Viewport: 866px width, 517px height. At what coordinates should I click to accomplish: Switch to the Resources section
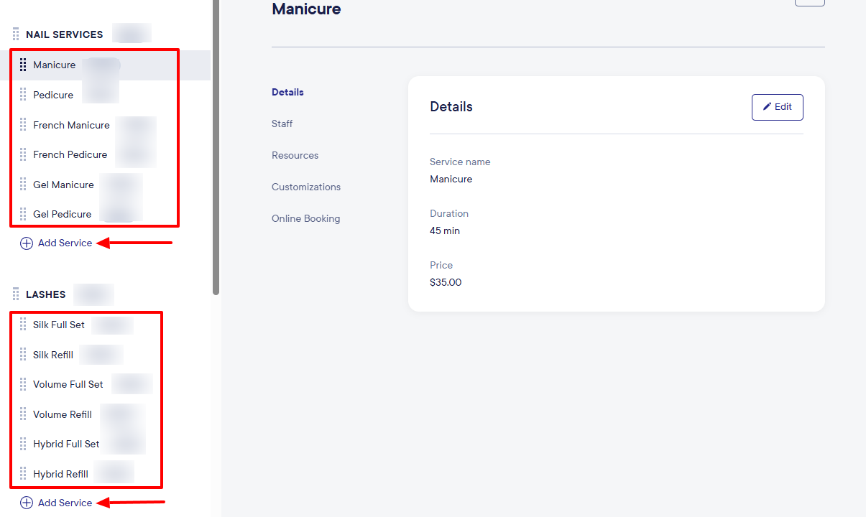pos(295,155)
